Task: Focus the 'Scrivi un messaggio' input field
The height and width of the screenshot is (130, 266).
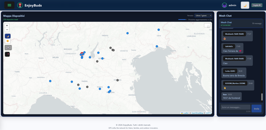Action: click(x=235, y=107)
